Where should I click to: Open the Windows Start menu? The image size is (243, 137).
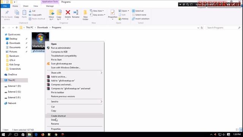click(x=3, y=134)
